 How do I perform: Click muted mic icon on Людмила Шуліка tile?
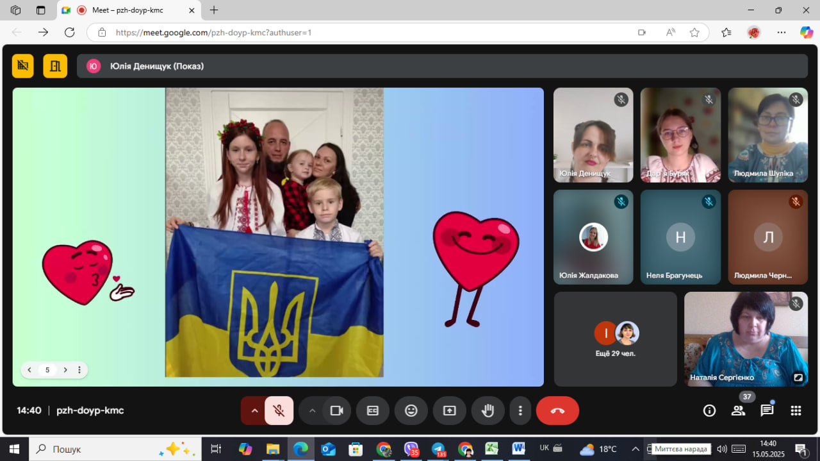(796, 99)
